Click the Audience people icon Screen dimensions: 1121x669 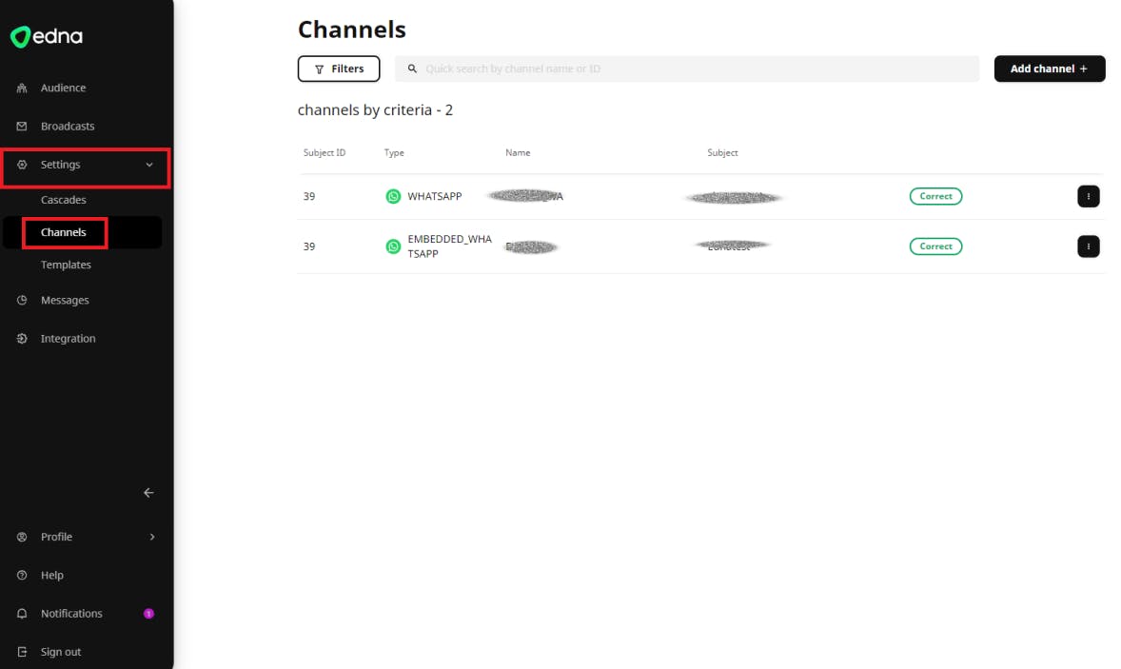coord(22,88)
